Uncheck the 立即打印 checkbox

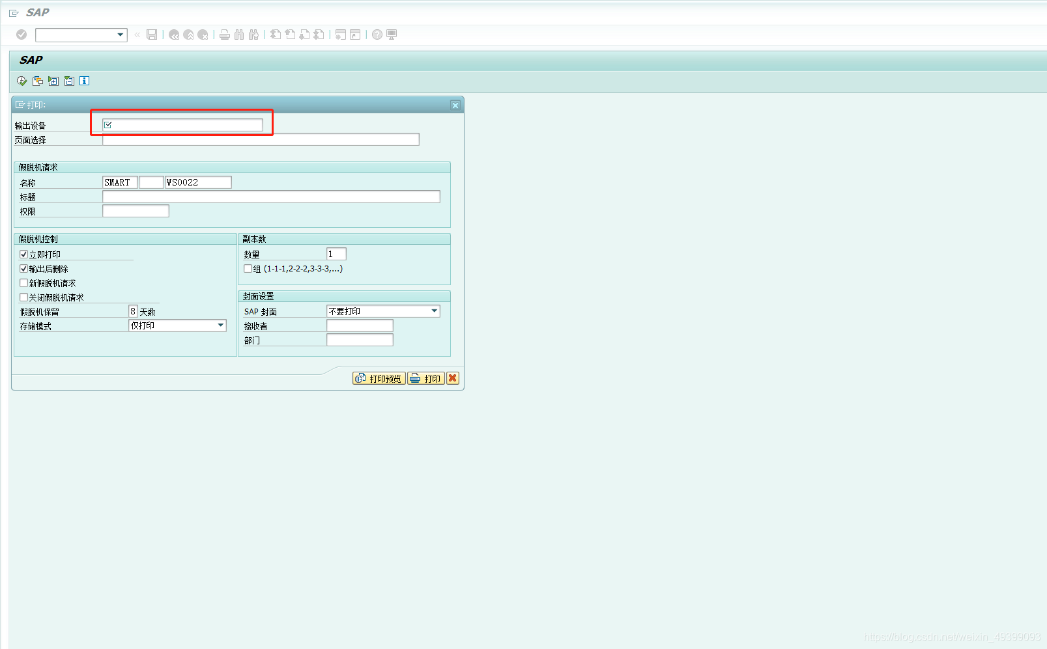[x=24, y=255]
